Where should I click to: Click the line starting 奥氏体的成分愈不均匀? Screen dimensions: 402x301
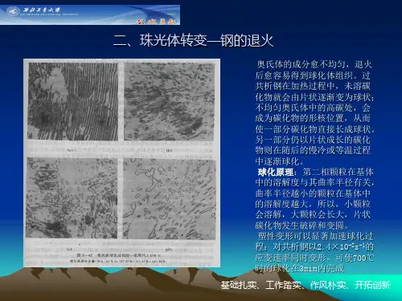314,64
